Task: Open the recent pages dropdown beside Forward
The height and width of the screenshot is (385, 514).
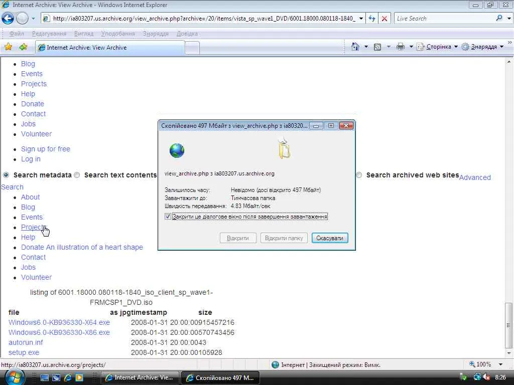Action: (x=33, y=19)
